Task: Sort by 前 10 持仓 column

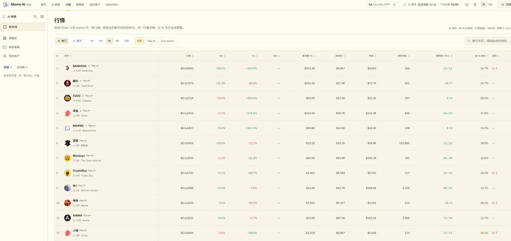Action: [482, 56]
